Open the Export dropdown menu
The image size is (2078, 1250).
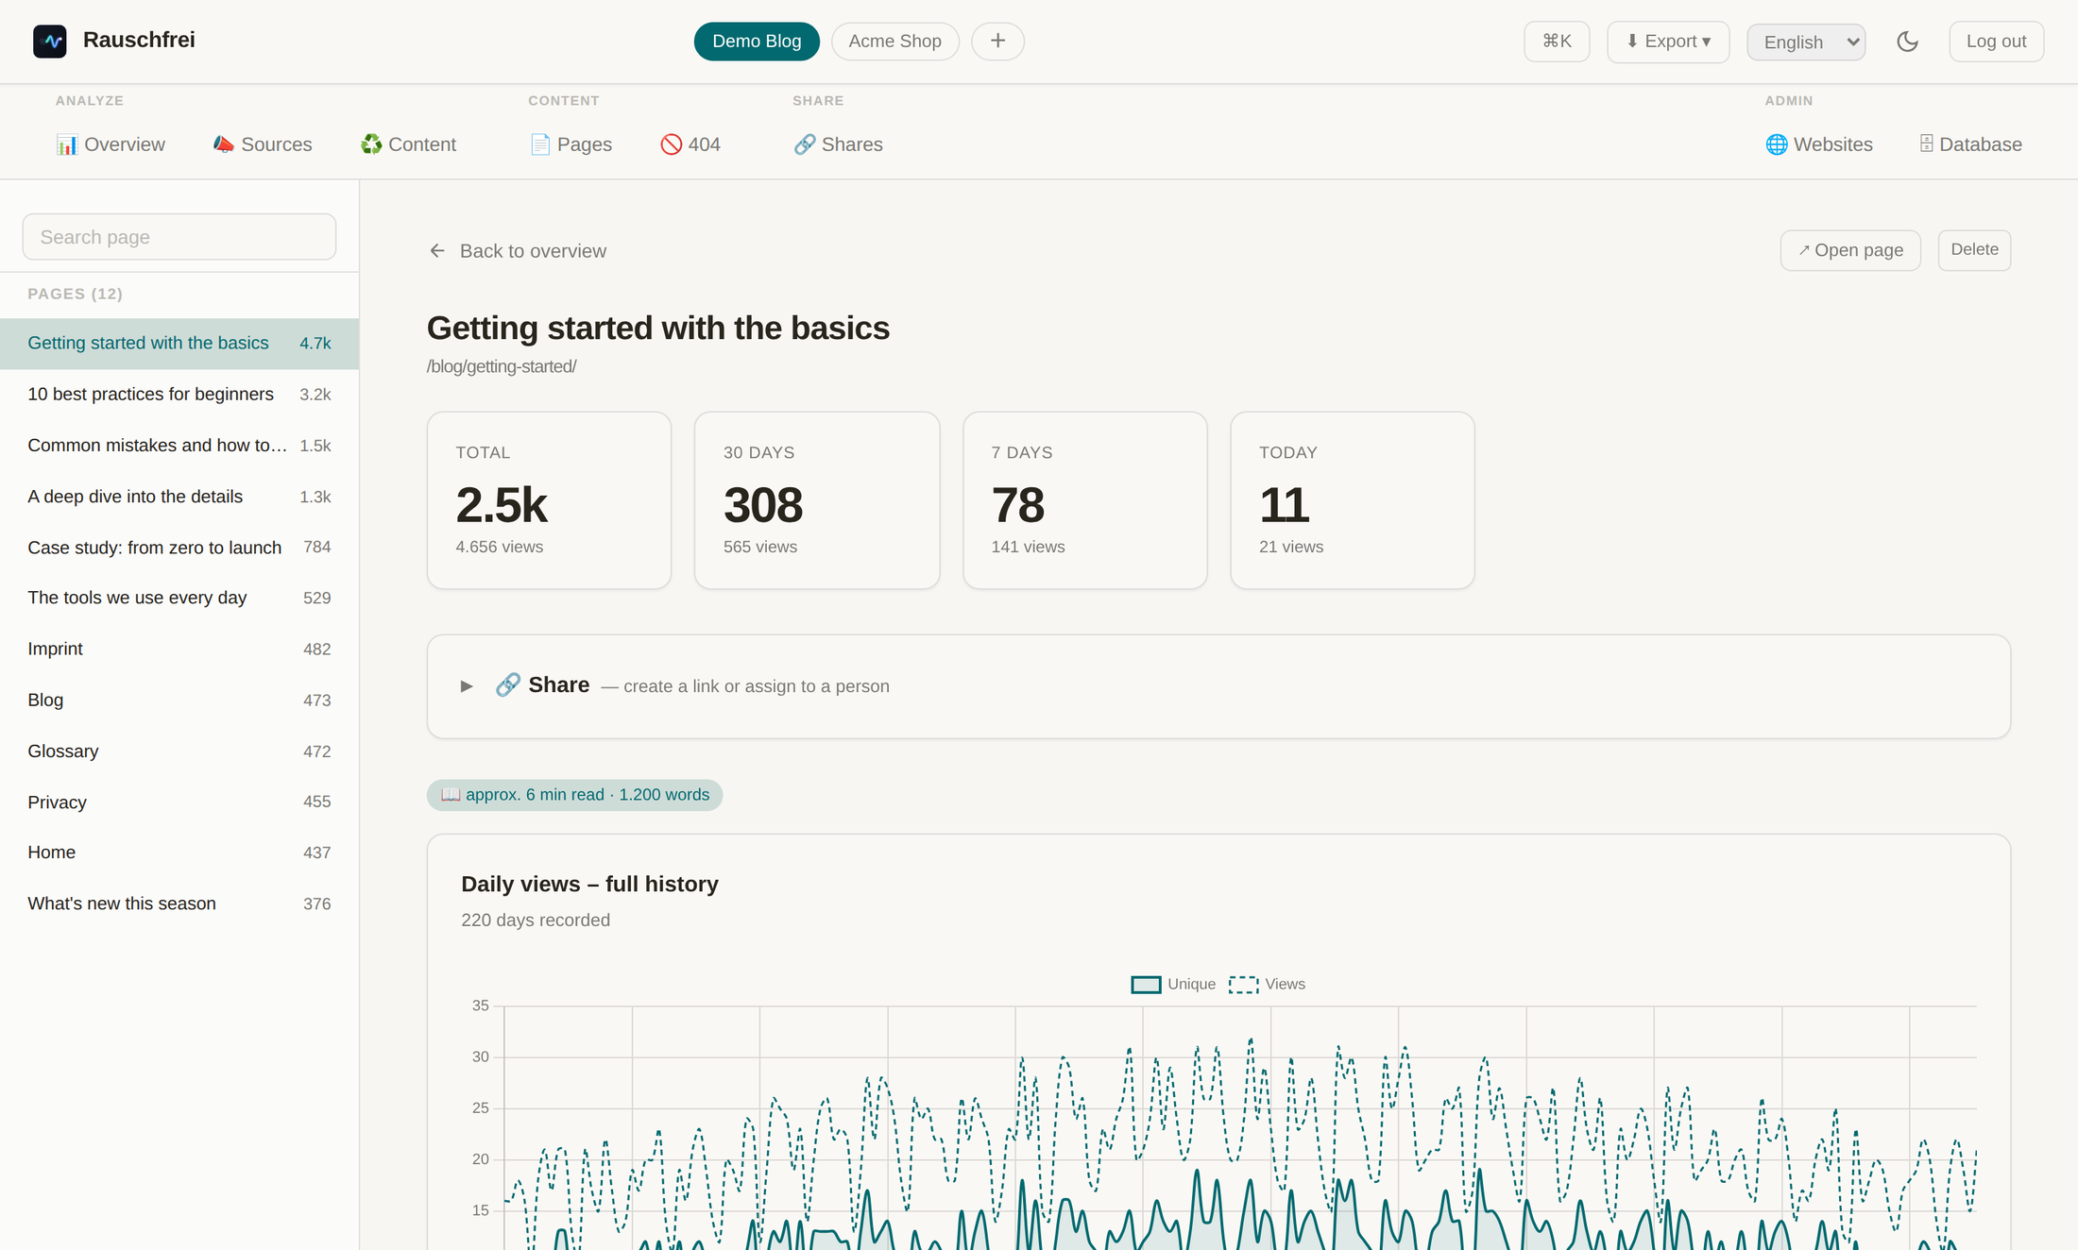[1668, 42]
